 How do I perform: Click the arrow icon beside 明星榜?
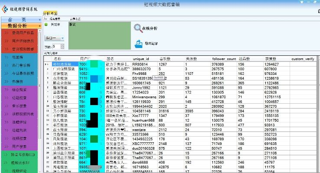coord(6,57)
